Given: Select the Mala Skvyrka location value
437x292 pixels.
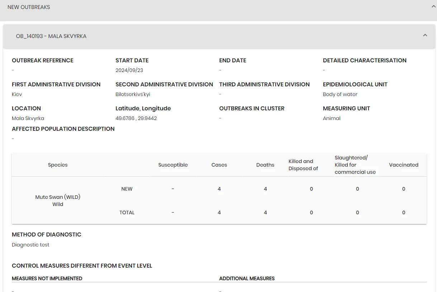Looking at the screenshot, I should [x=28, y=118].
